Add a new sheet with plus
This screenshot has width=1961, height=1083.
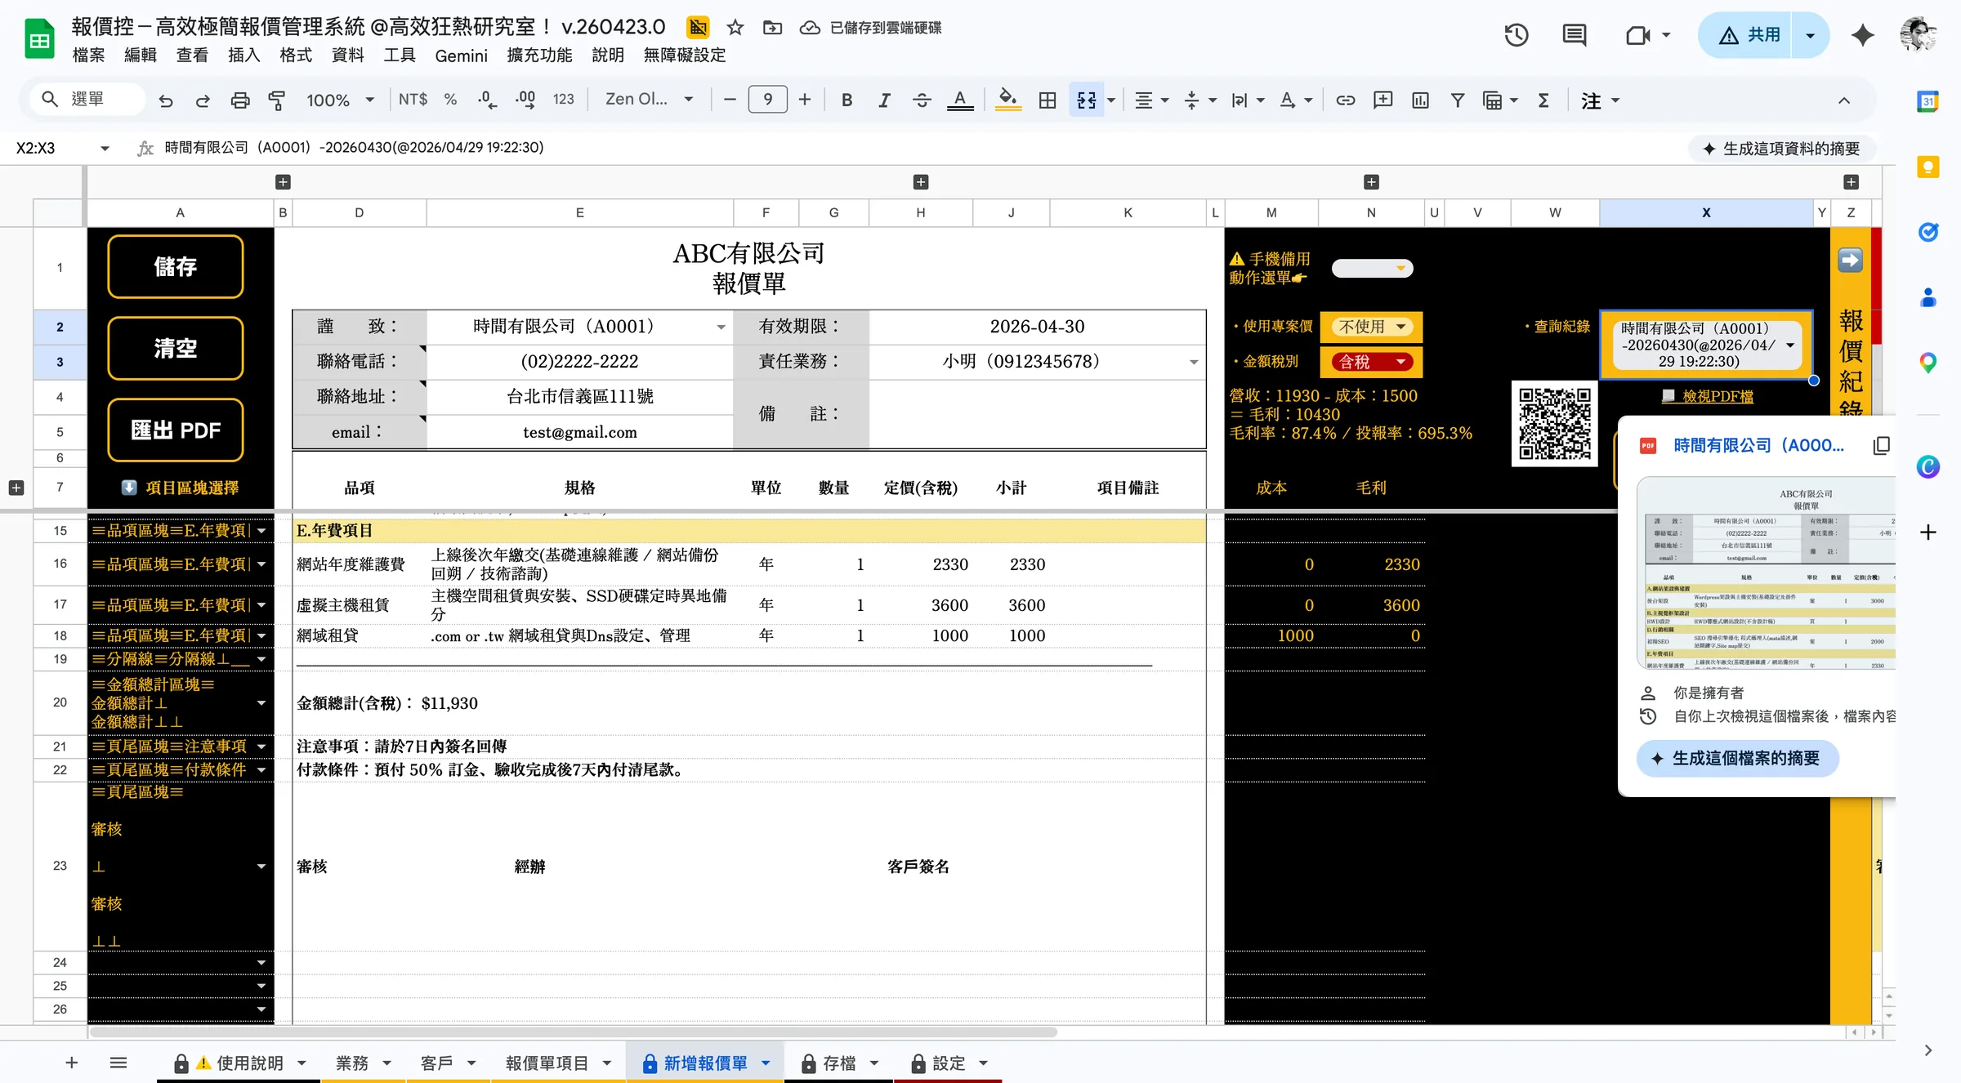(72, 1063)
